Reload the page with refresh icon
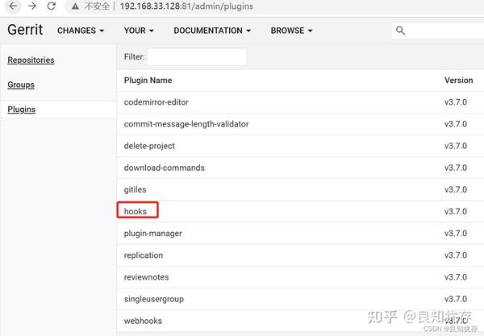This screenshot has width=484, height=336. click(52, 6)
